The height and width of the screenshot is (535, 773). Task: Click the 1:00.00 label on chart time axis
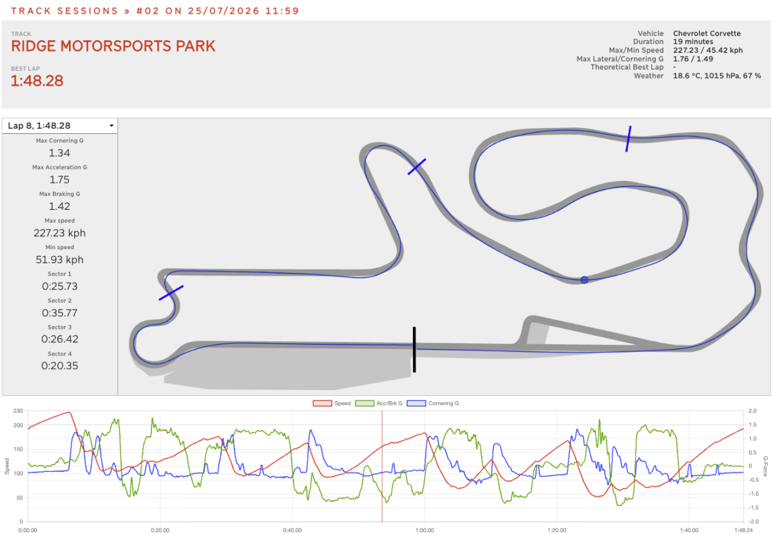pos(425,530)
